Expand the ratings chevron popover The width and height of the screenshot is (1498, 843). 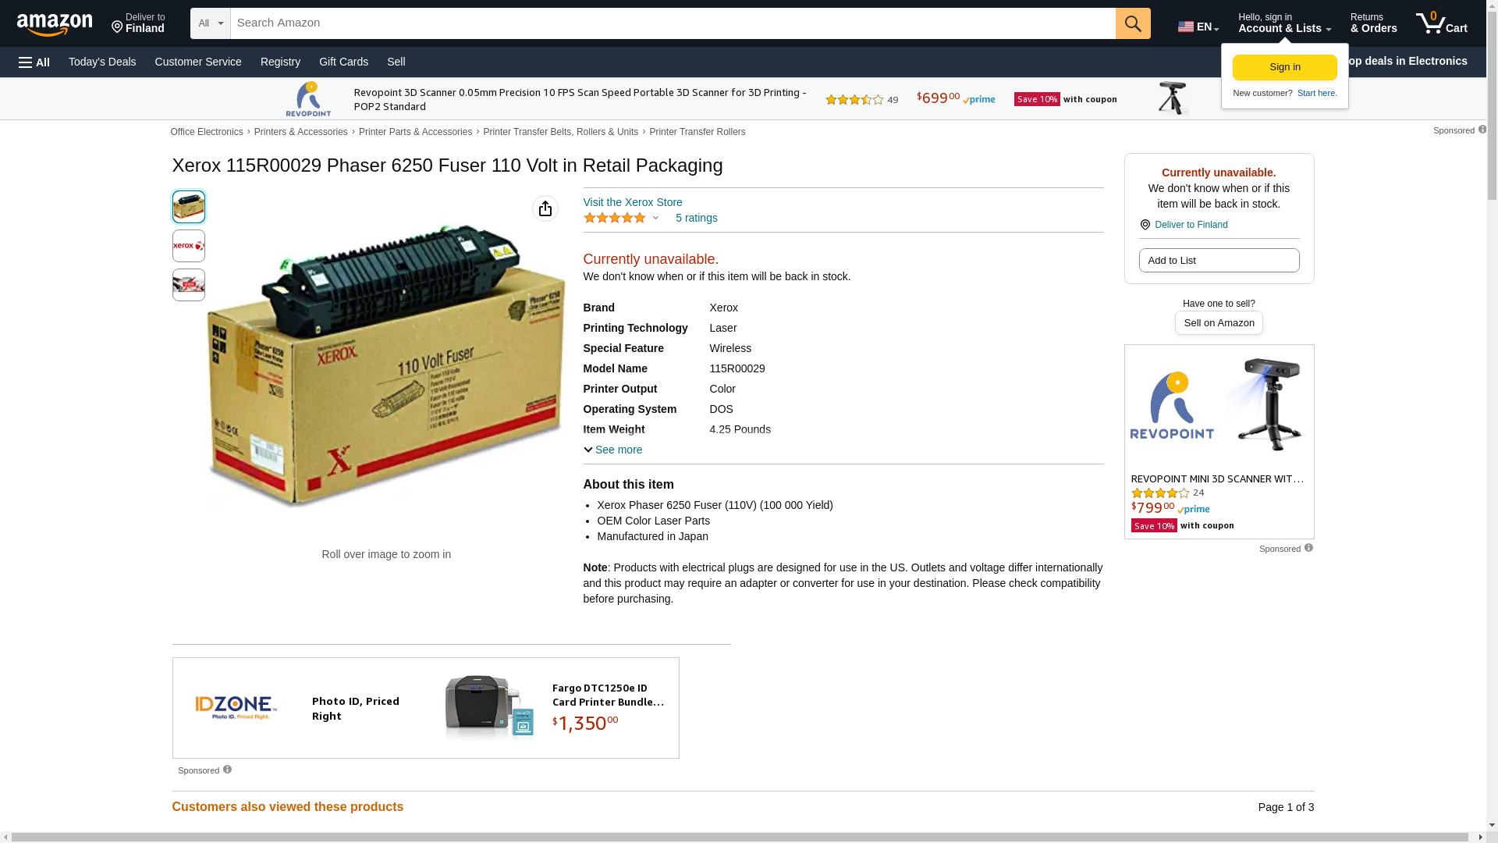(x=655, y=219)
